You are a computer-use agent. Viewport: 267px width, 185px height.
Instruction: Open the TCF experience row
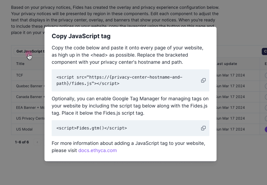(19, 75)
